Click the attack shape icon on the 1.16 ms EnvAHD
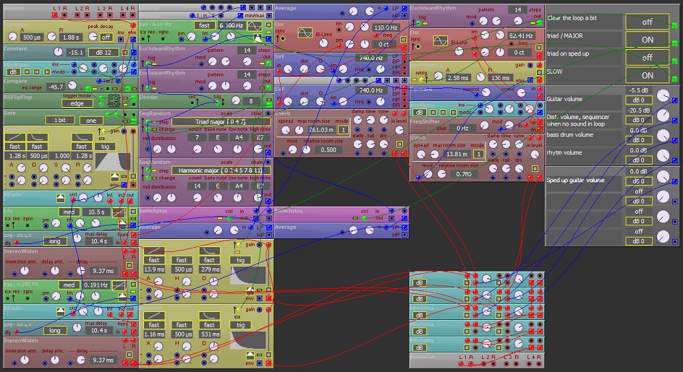 [x=154, y=316]
